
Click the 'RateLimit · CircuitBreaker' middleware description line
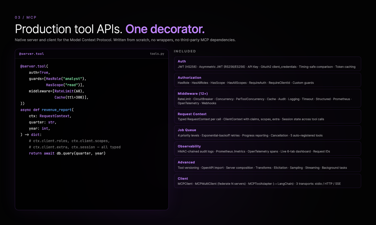point(264,99)
